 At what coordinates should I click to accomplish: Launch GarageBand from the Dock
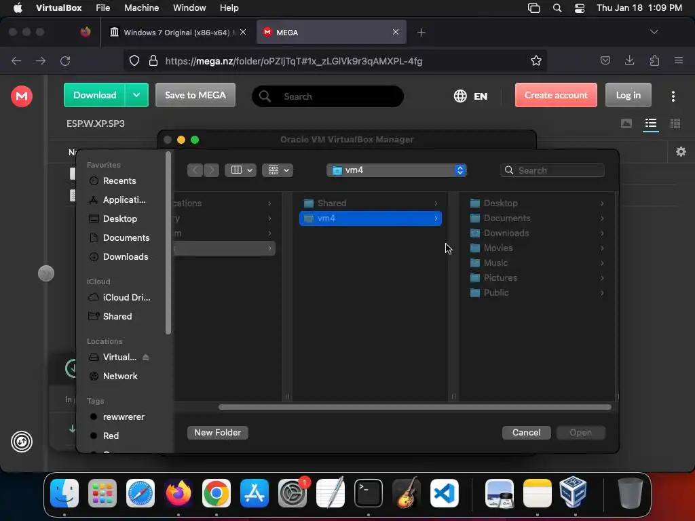coord(407,493)
